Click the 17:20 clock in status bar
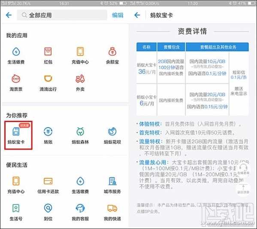The image size is (257, 229). click(193, 3)
